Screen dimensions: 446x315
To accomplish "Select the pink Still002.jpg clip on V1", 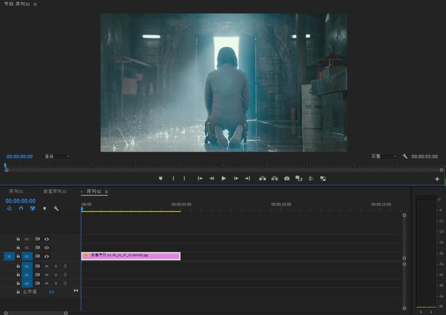I will pyautogui.click(x=131, y=256).
